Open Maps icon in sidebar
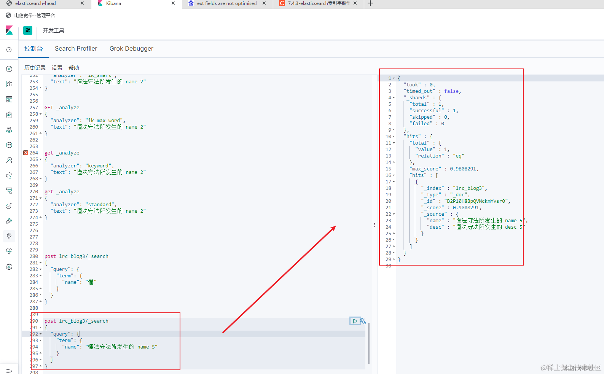604x374 pixels. [9, 130]
